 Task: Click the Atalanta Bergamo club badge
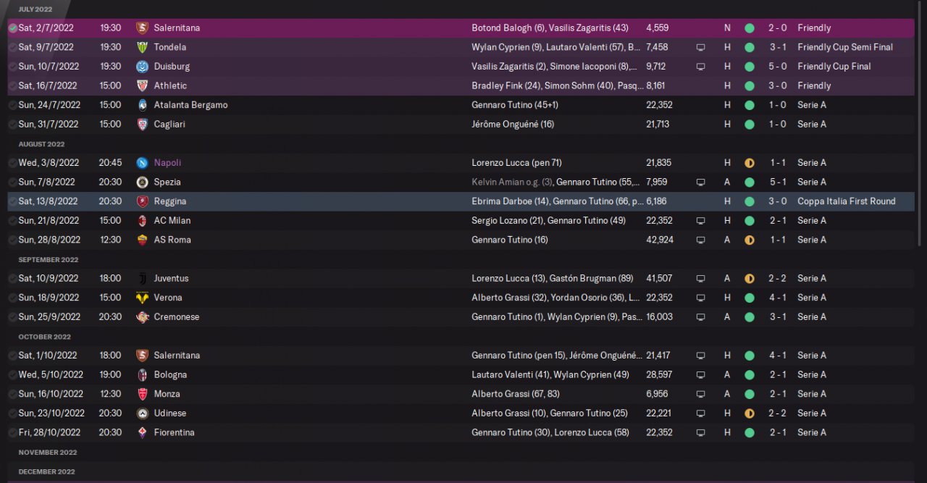coord(142,105)
